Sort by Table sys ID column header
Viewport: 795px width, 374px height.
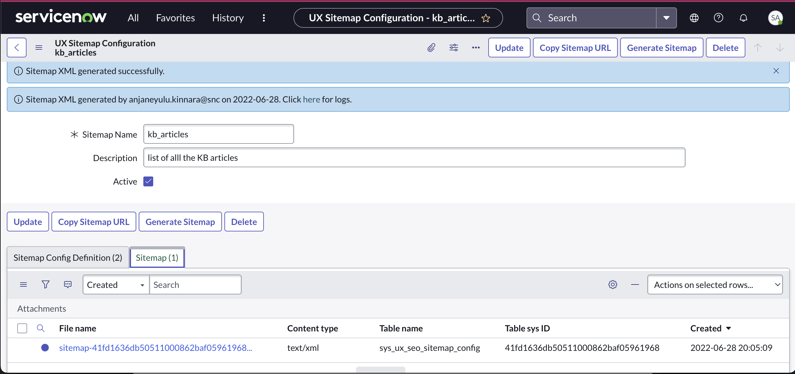click(527, 328)
